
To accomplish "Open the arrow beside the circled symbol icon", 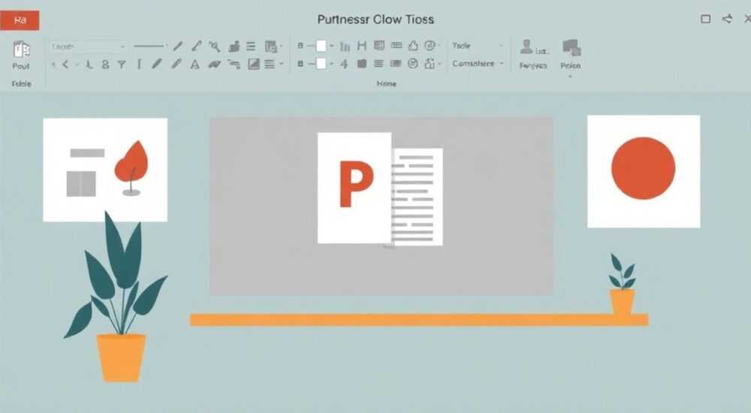I will pyautogui.click(x=439, y=46).
